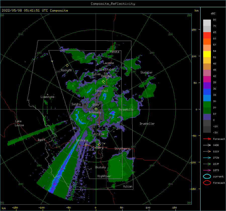
Task: Click the 'current' legend label
Action: click(x=218, y=176)
